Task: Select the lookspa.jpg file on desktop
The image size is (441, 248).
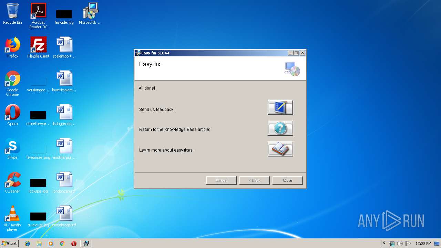Action: [x=38, y=185]
